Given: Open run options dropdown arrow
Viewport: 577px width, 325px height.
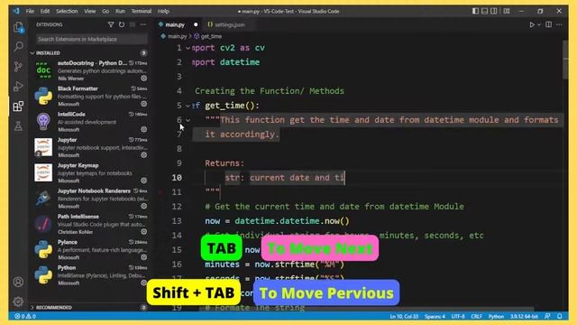Looking at the screenshot, I should click(539, 24).
